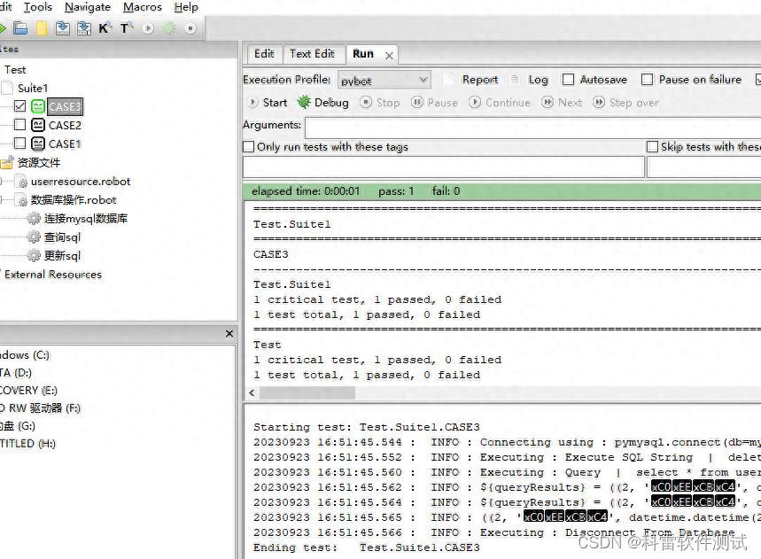Switch to the Text Edit tab
The width and height of the screenshot is (761, 559).
coord(313,53)
